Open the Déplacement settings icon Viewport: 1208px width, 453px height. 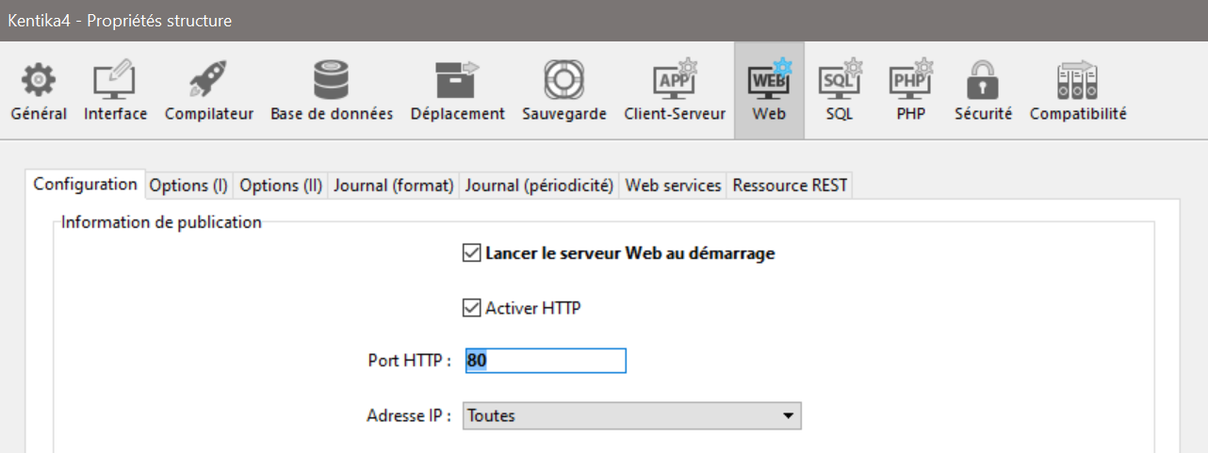pos(458,91)
